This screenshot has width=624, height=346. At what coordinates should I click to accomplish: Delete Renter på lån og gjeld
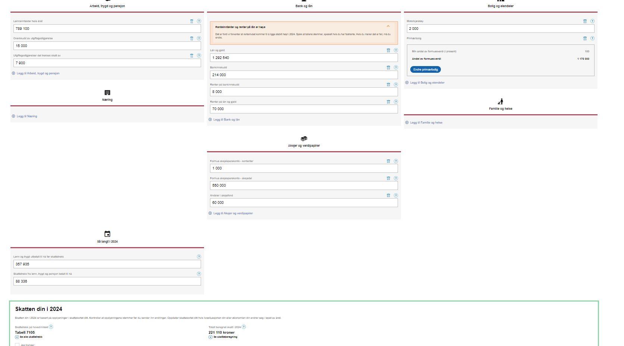[388, 102]
